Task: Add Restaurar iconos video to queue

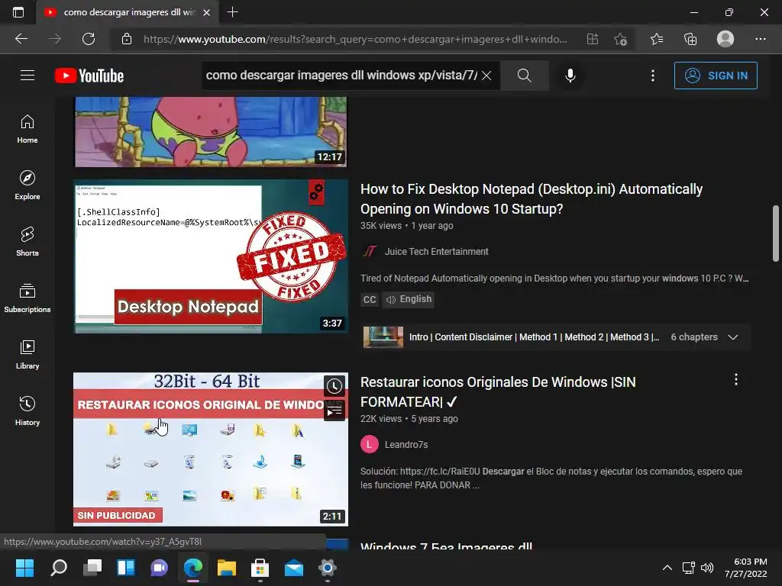Action: point(334,411)
